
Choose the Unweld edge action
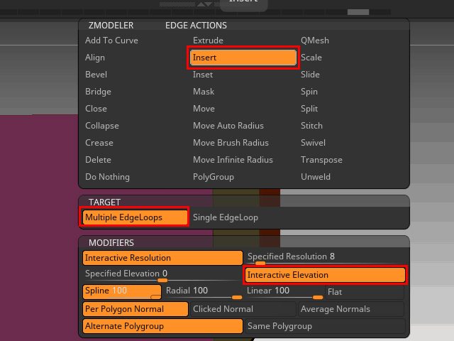point(316,177)
